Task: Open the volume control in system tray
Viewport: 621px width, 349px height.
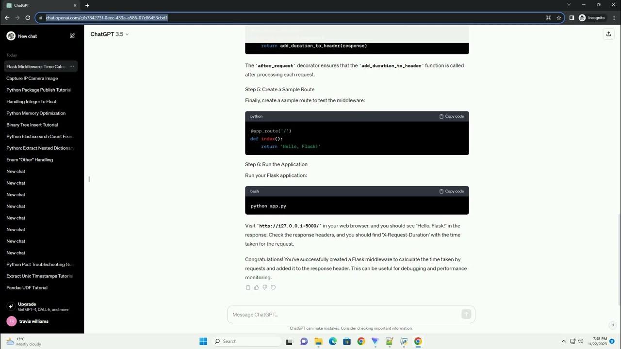Action: (x=581, y=341)
